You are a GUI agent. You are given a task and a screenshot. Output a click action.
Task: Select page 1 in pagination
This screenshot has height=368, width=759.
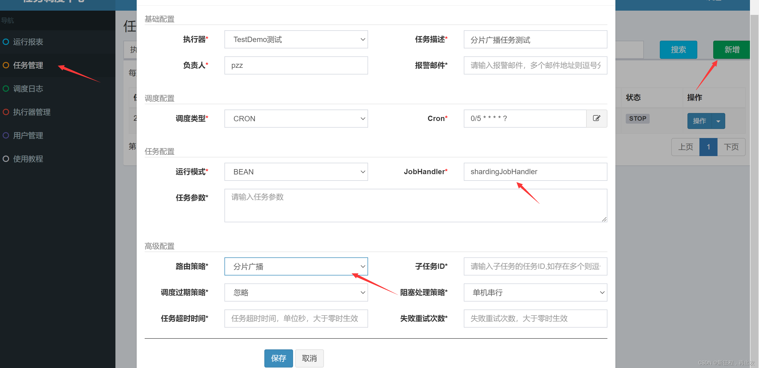pyautogui.click(x=708, y=147)
